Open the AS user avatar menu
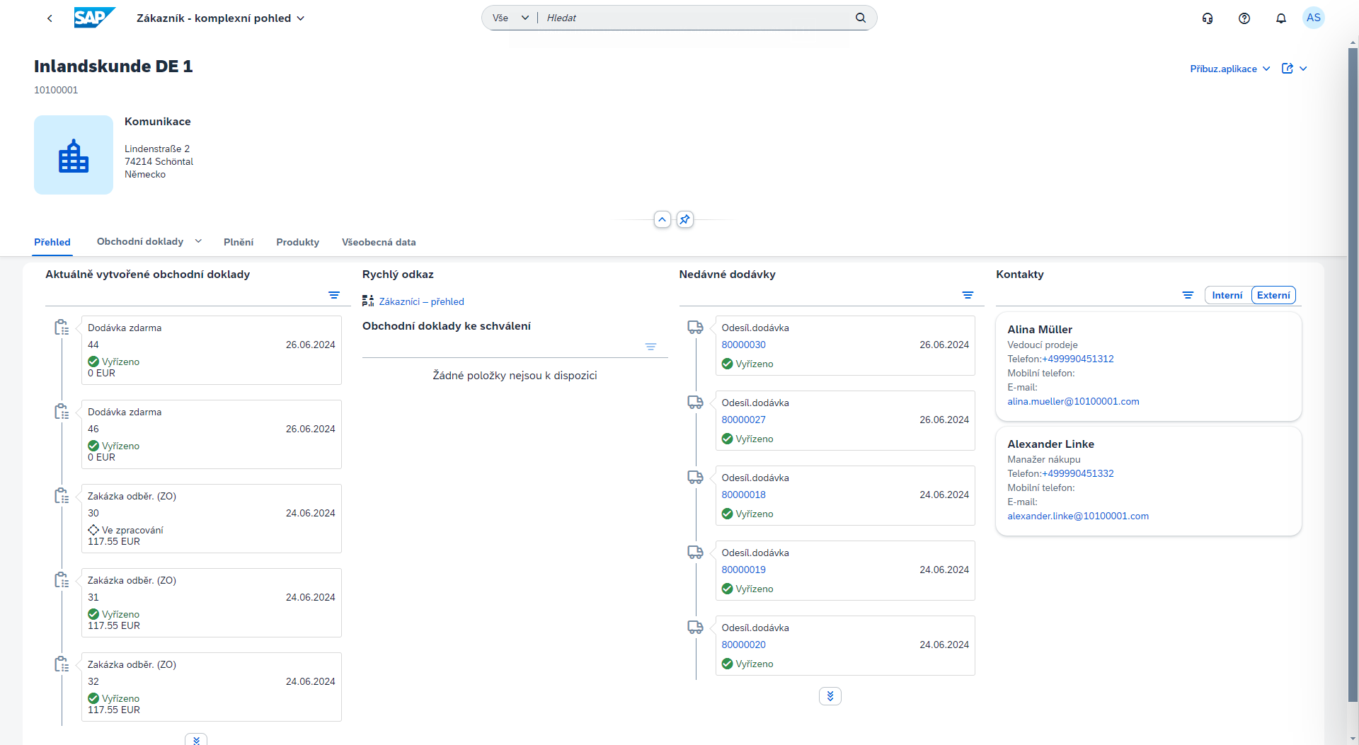 click(1313, 18)
